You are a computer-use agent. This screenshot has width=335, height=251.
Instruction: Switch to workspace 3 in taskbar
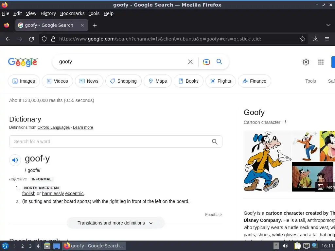pyautogui.click(x=30, y=246)
